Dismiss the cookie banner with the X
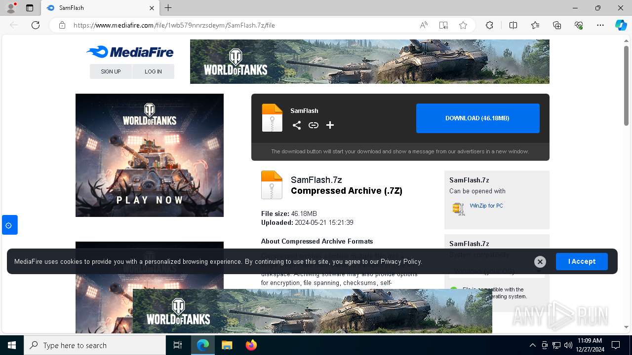This screenshot has width=632, height=355. (540, 262)
